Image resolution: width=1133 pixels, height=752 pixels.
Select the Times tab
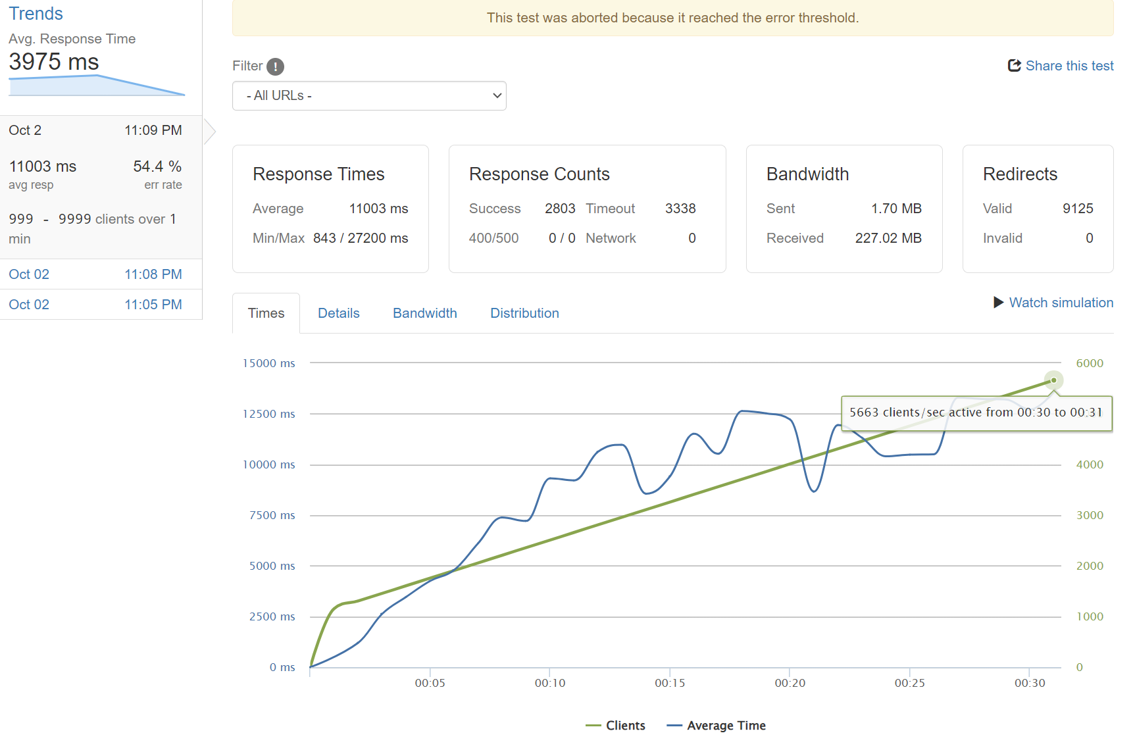[266, 313]
